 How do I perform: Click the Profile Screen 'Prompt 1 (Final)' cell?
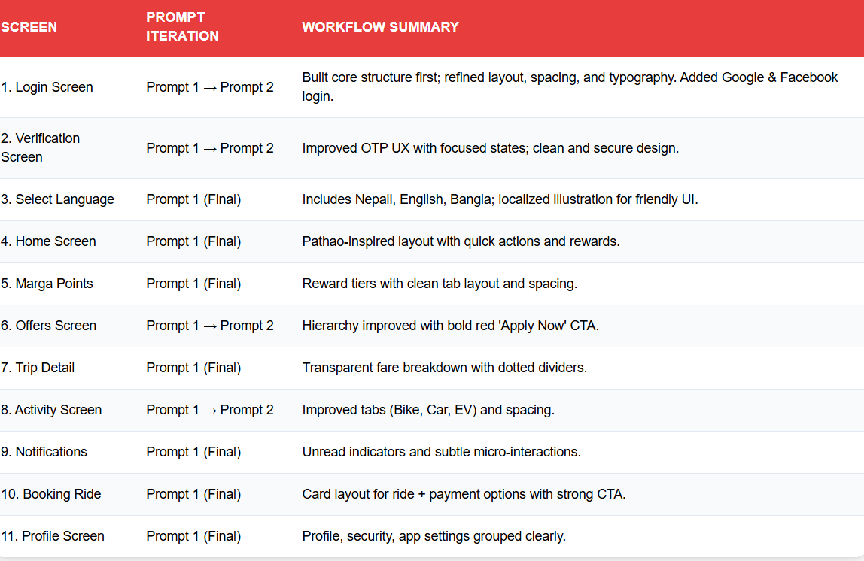click(193, 536)
